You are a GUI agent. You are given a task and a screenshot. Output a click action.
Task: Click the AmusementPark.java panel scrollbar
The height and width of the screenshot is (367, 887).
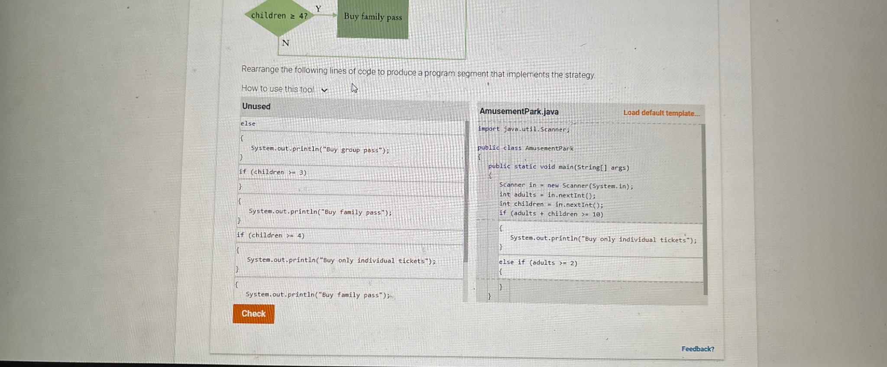click(705, 209)
